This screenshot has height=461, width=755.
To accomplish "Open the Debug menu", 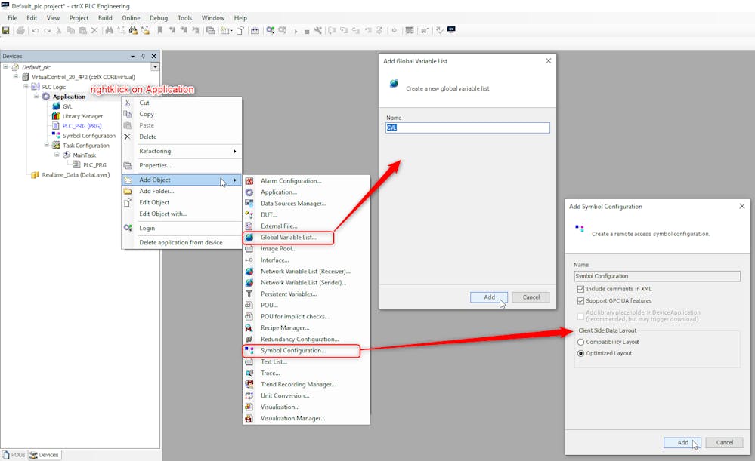I will click(159, 18).
